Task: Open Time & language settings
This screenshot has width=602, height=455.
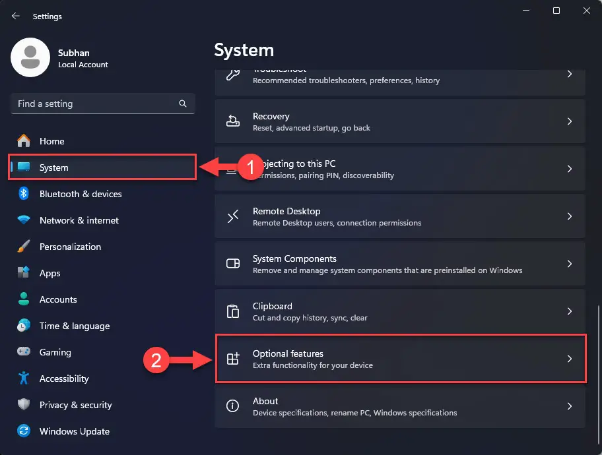Action: coord(102,326)
